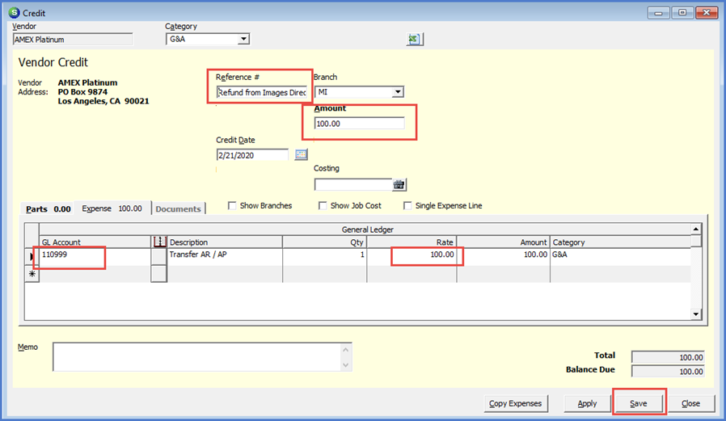Toggle Show Job Cost checkbox
This screenshot has width=726, height=421.
coord(323,205)
